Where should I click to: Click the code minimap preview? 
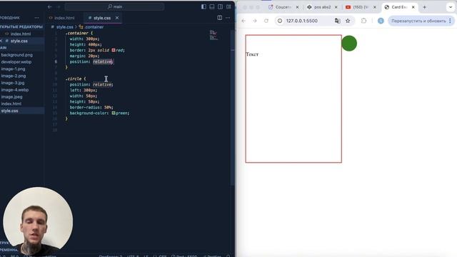click(214, 35)
